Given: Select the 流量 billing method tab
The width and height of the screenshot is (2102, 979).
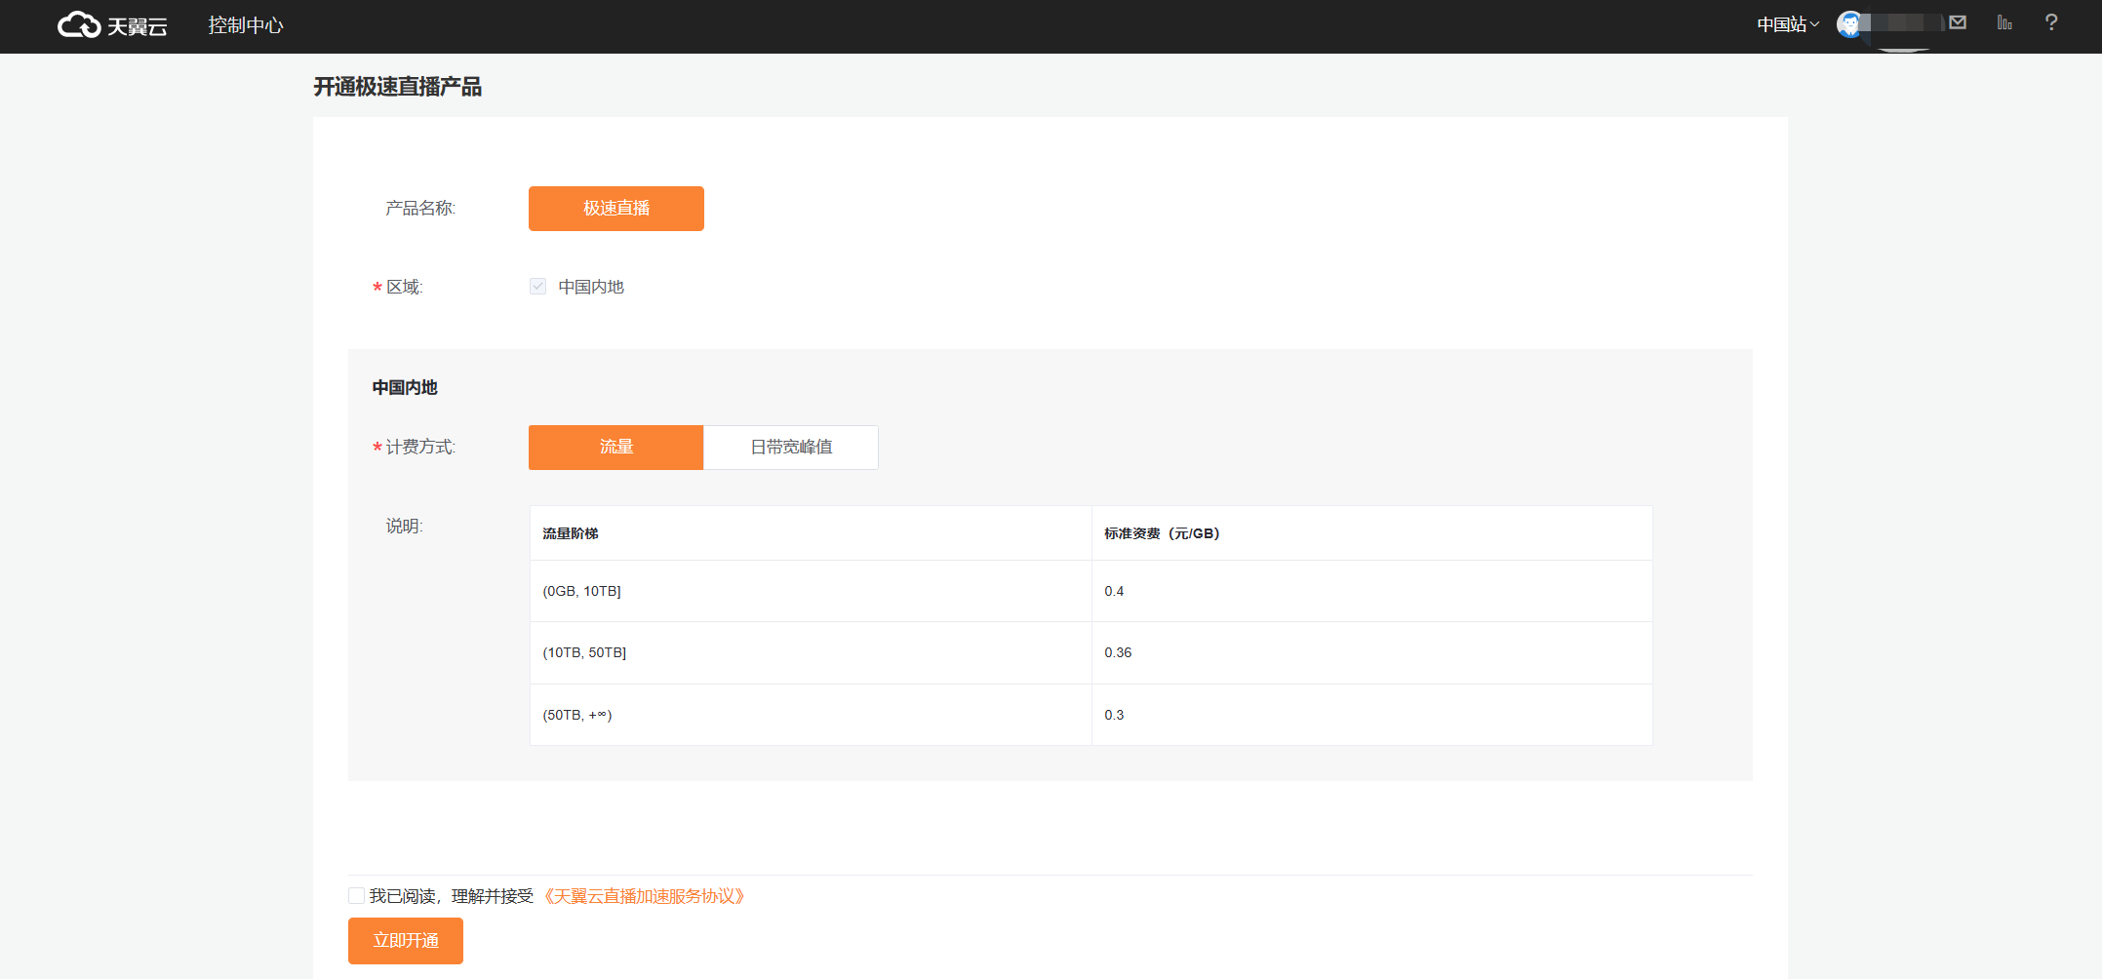Looking at the screenshot, I should (x=616, y=448).
